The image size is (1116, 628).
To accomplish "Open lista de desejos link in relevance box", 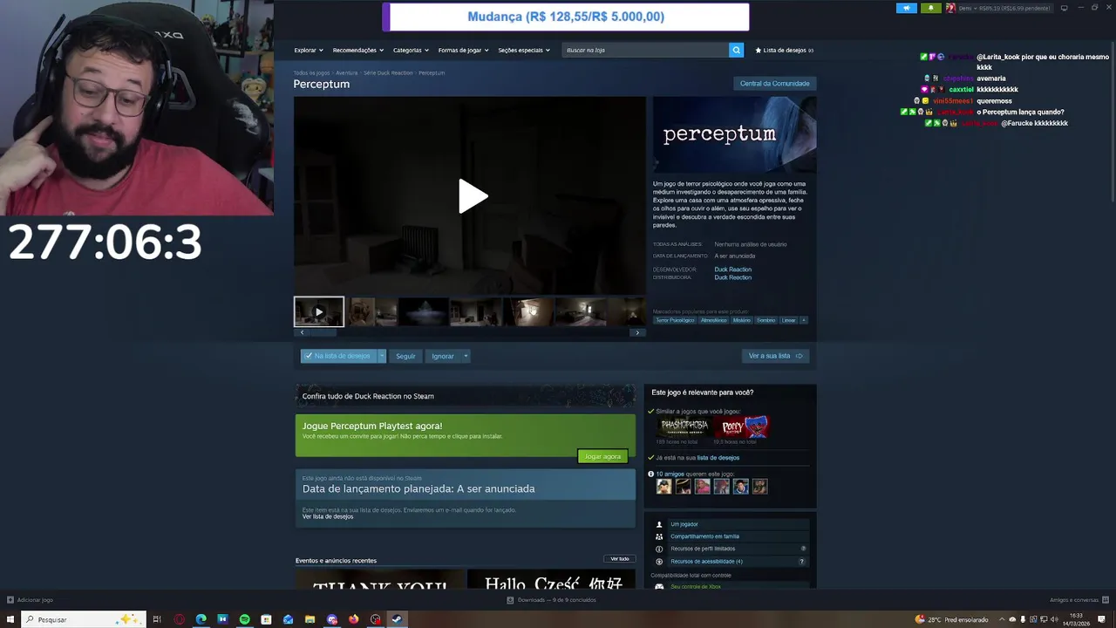I will (718, 458).
